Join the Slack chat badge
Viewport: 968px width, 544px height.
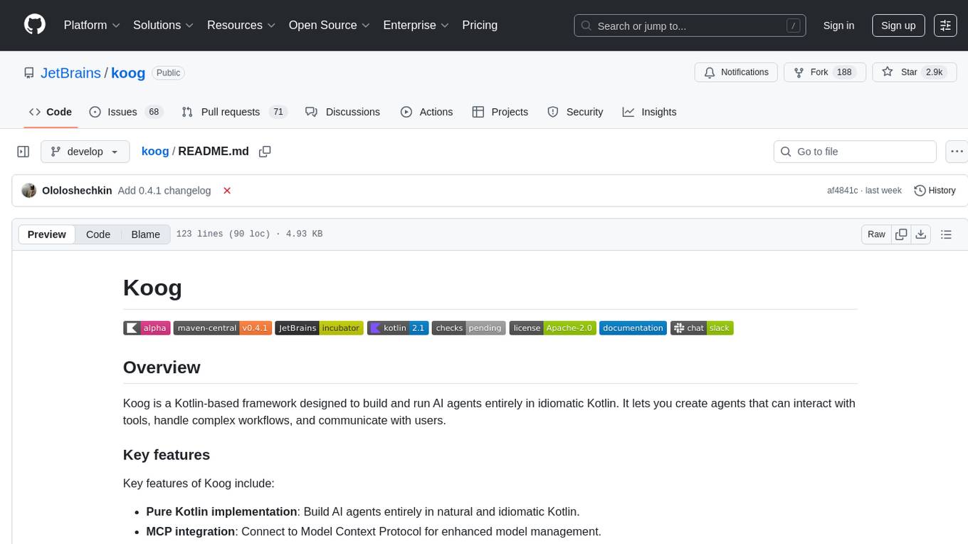click(x=702, y=328)
